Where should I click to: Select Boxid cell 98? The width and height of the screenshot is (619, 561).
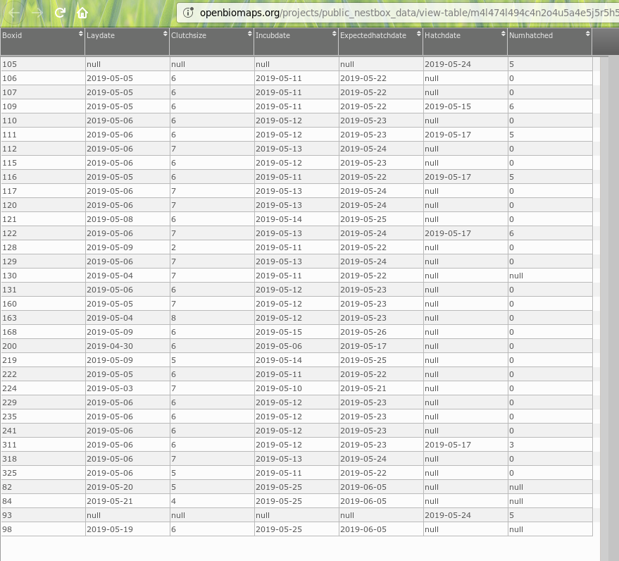(x=43, y=529)
